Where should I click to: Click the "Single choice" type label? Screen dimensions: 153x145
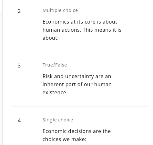58,120
